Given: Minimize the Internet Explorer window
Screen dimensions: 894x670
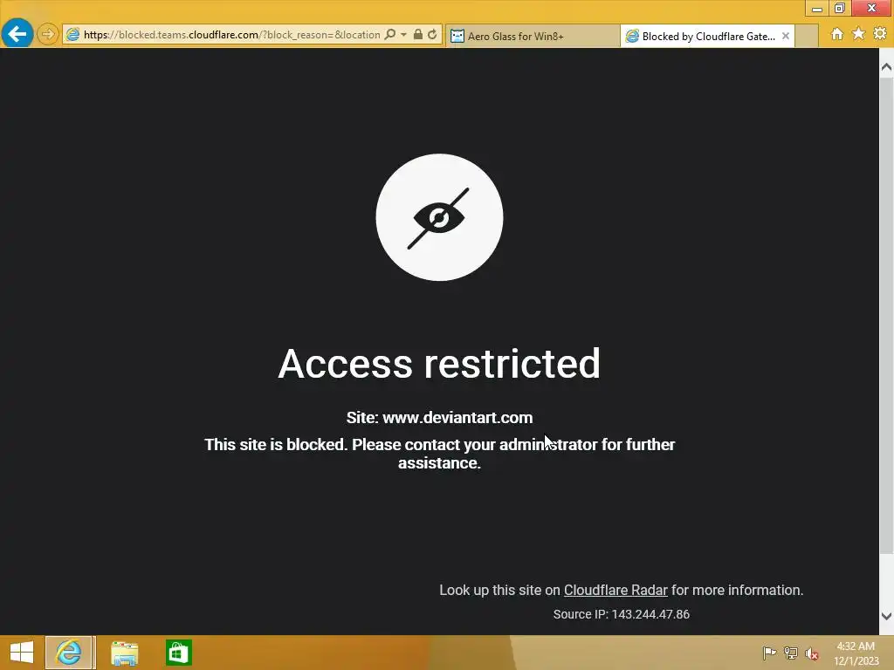Looking at the screenshot, I should click(816, 9).
